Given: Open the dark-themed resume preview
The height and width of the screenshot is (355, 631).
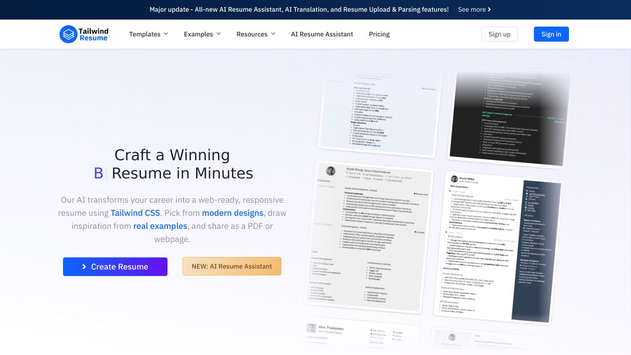Looking at the screenshot, I should coord(509,119).
